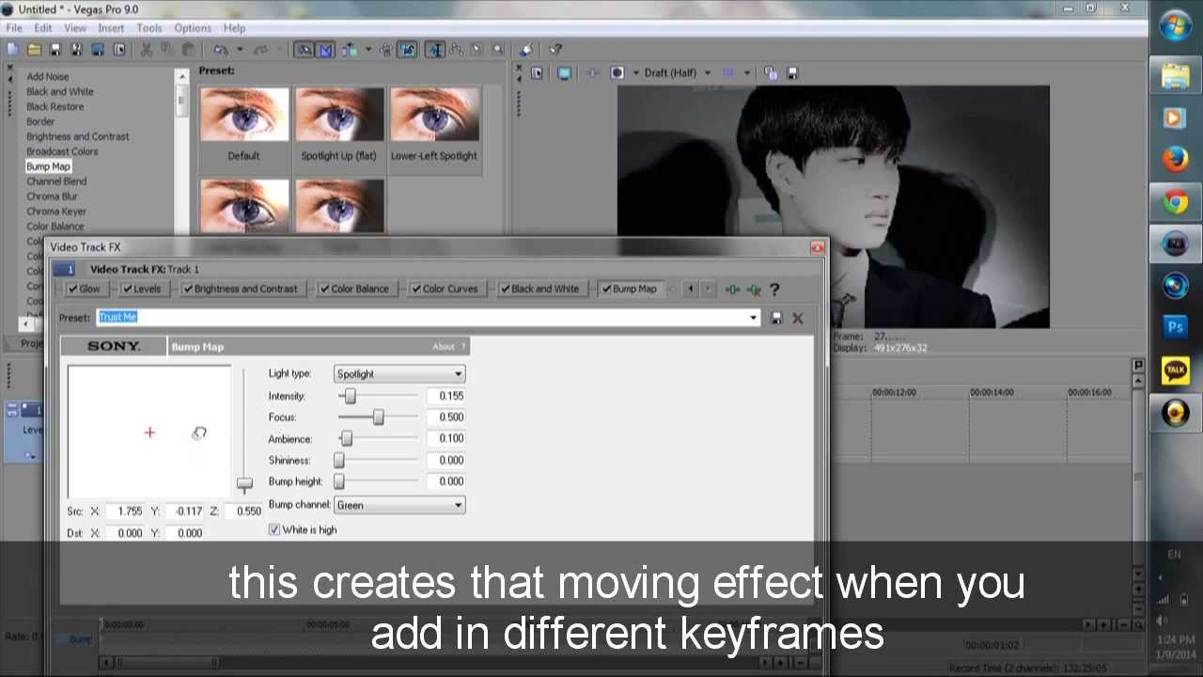1203x677 pixels.
Task: Click the Plug-In Chain add icon
Action: (732, 290)
